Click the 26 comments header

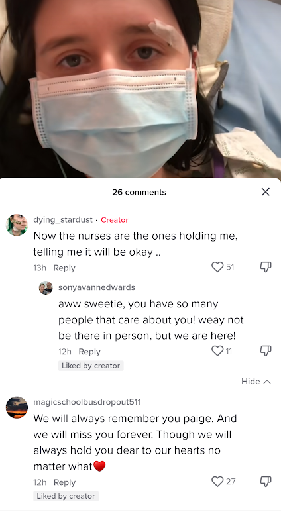[x=139, y=192]
